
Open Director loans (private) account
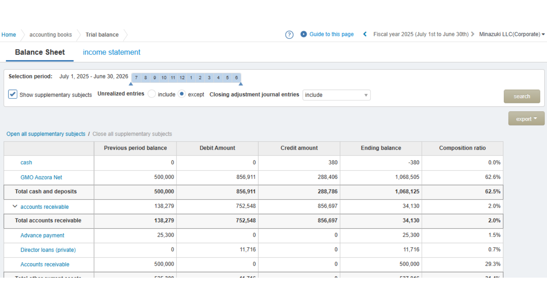point(48,250)
